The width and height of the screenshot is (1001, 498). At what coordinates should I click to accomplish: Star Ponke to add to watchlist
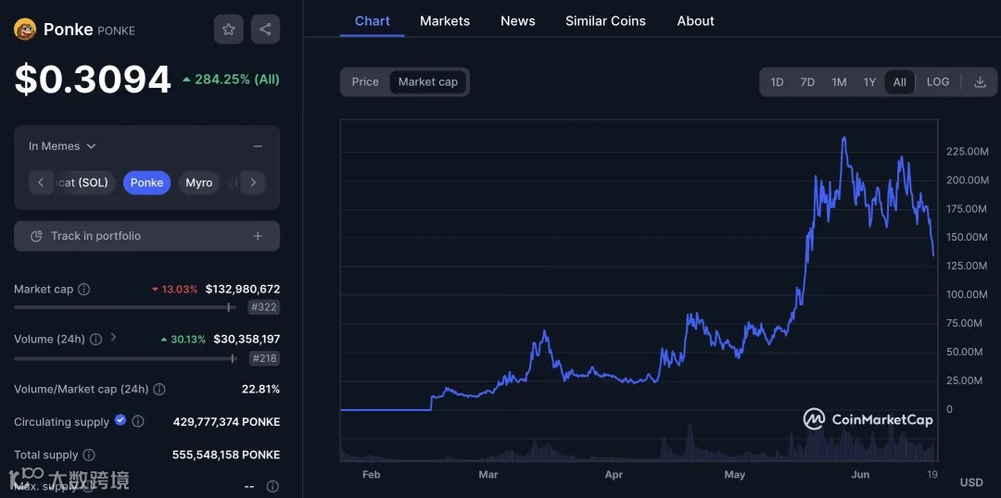point(229,30)
